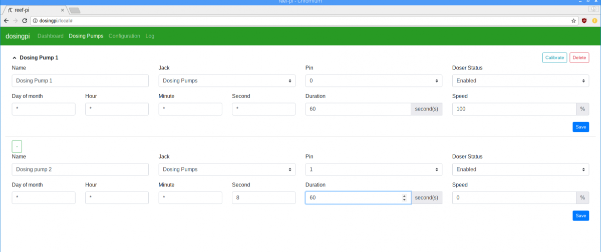Click the browser forward arrow

pyautogui.click(x=15, y=20)
